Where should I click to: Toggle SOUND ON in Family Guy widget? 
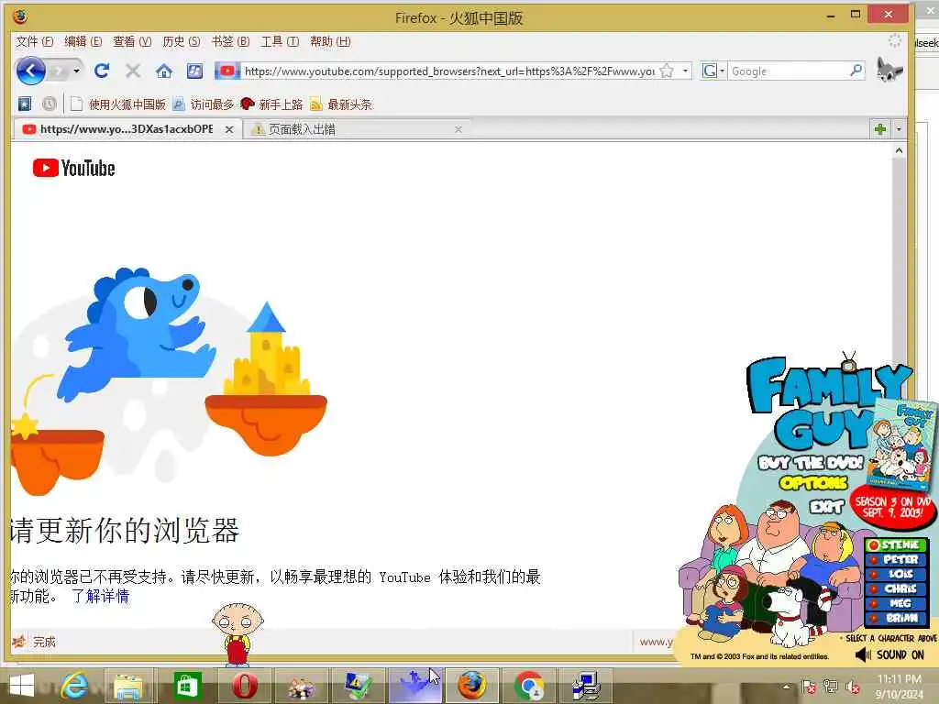(x=889, y=654)
